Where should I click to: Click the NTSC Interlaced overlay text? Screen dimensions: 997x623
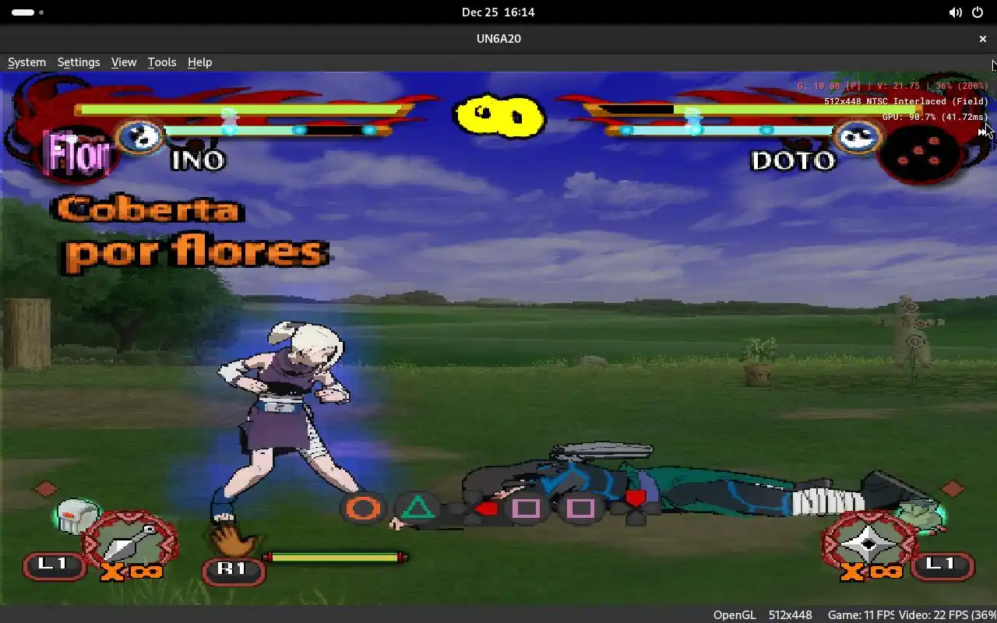tap(906, 101)
